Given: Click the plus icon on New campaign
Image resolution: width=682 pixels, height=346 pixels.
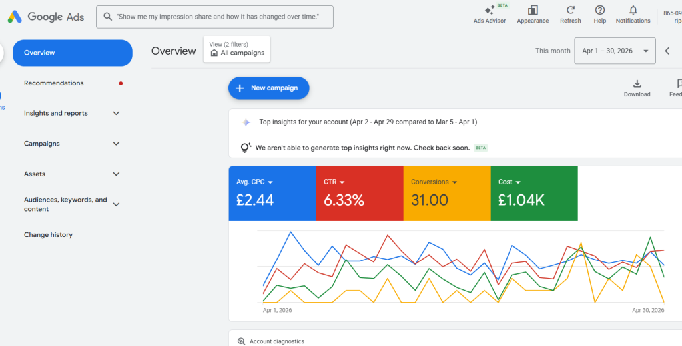Looking at the screenshot, I should click(x=240, y=88).
